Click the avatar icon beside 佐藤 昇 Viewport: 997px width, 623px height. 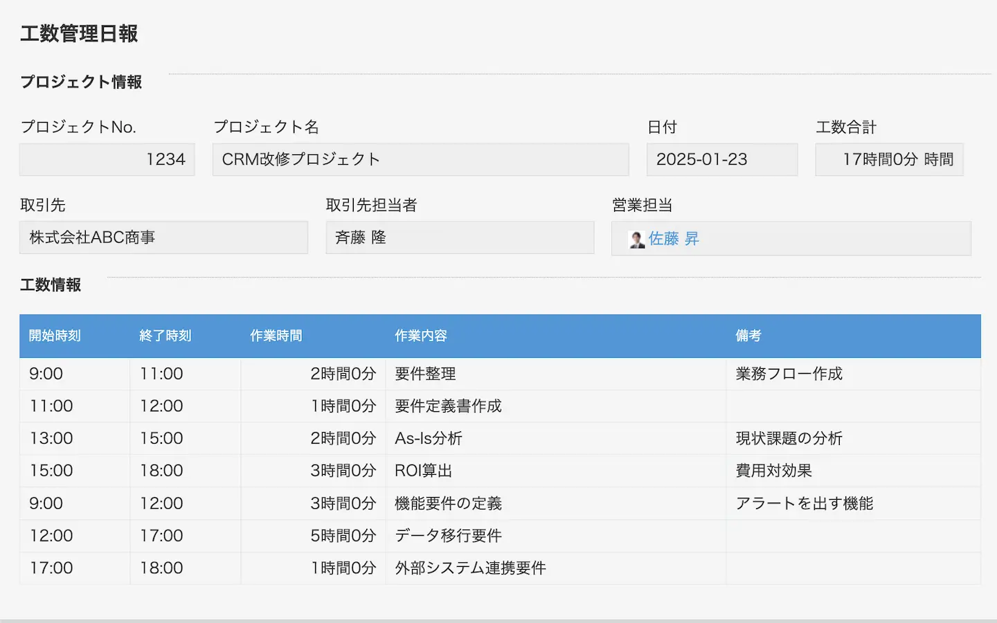tap(636, 240)
